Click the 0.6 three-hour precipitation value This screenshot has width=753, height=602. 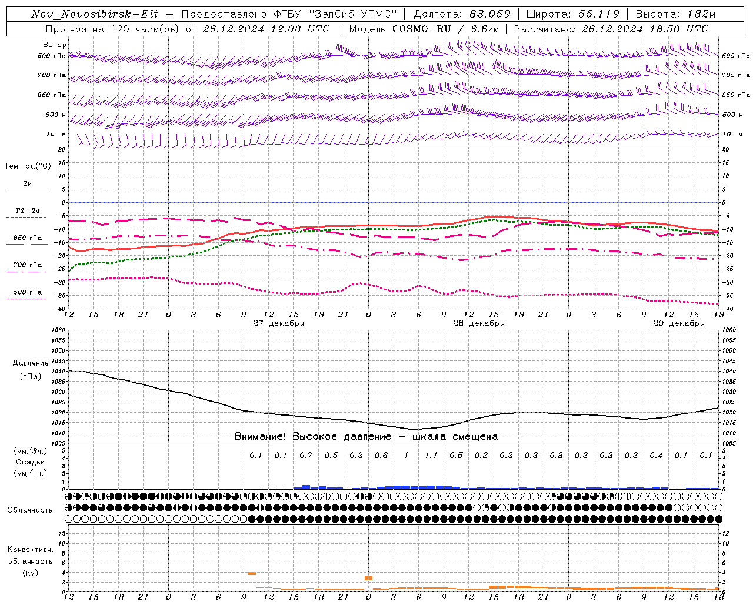[381, 455]
